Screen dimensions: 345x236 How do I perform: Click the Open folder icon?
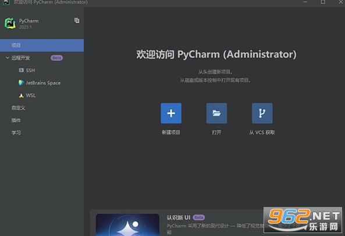click(x=216, y=113)
